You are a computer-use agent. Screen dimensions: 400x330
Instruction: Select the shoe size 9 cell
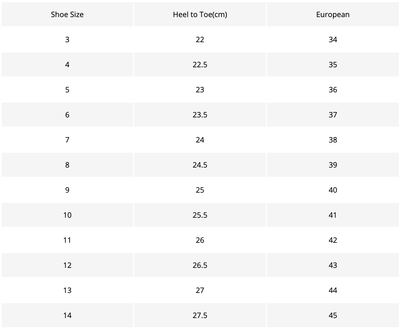pos(67,190)
